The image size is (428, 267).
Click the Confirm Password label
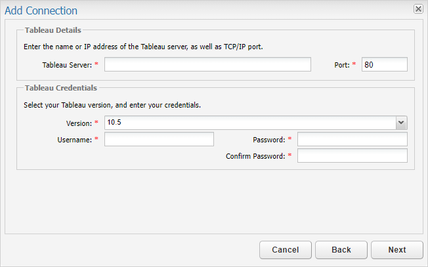[255, 156]
